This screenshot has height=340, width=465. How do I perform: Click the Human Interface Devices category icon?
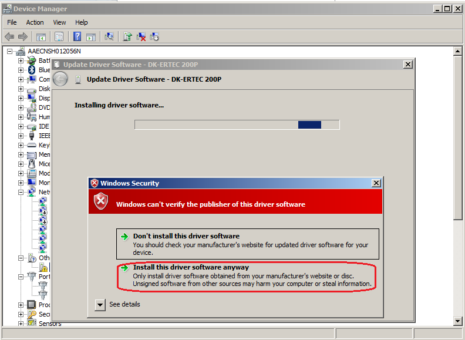[x=32, y=117]
